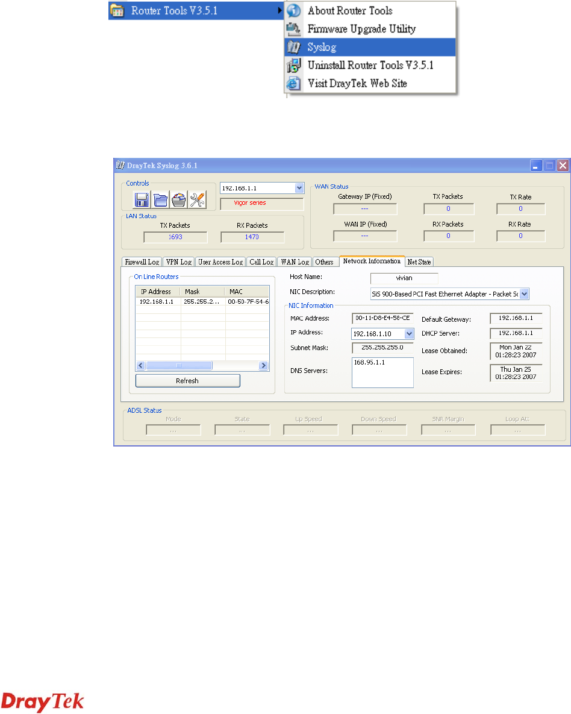Click the blue open folder icon in Controls
Image resolution: width=571 pixels, height=714 pixels.
point(160,199)
